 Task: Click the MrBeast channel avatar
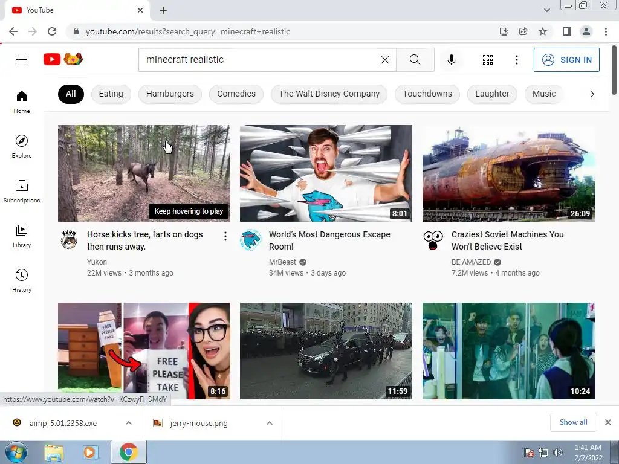[250, 239]
